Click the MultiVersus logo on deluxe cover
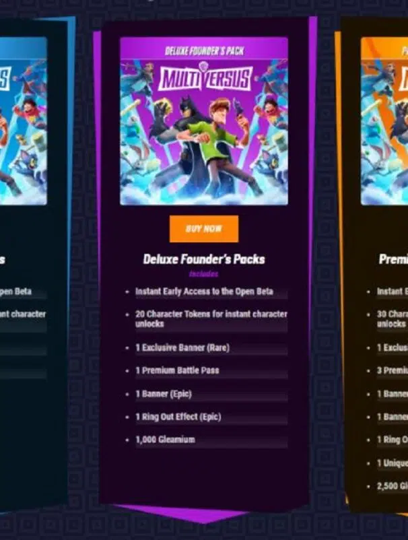 [x=205, y=78]
